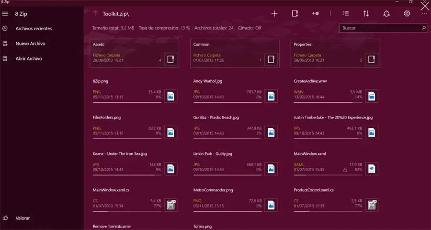Click the Properties folder name
This screenshot has width=431, height=230.
coord(303,44)
